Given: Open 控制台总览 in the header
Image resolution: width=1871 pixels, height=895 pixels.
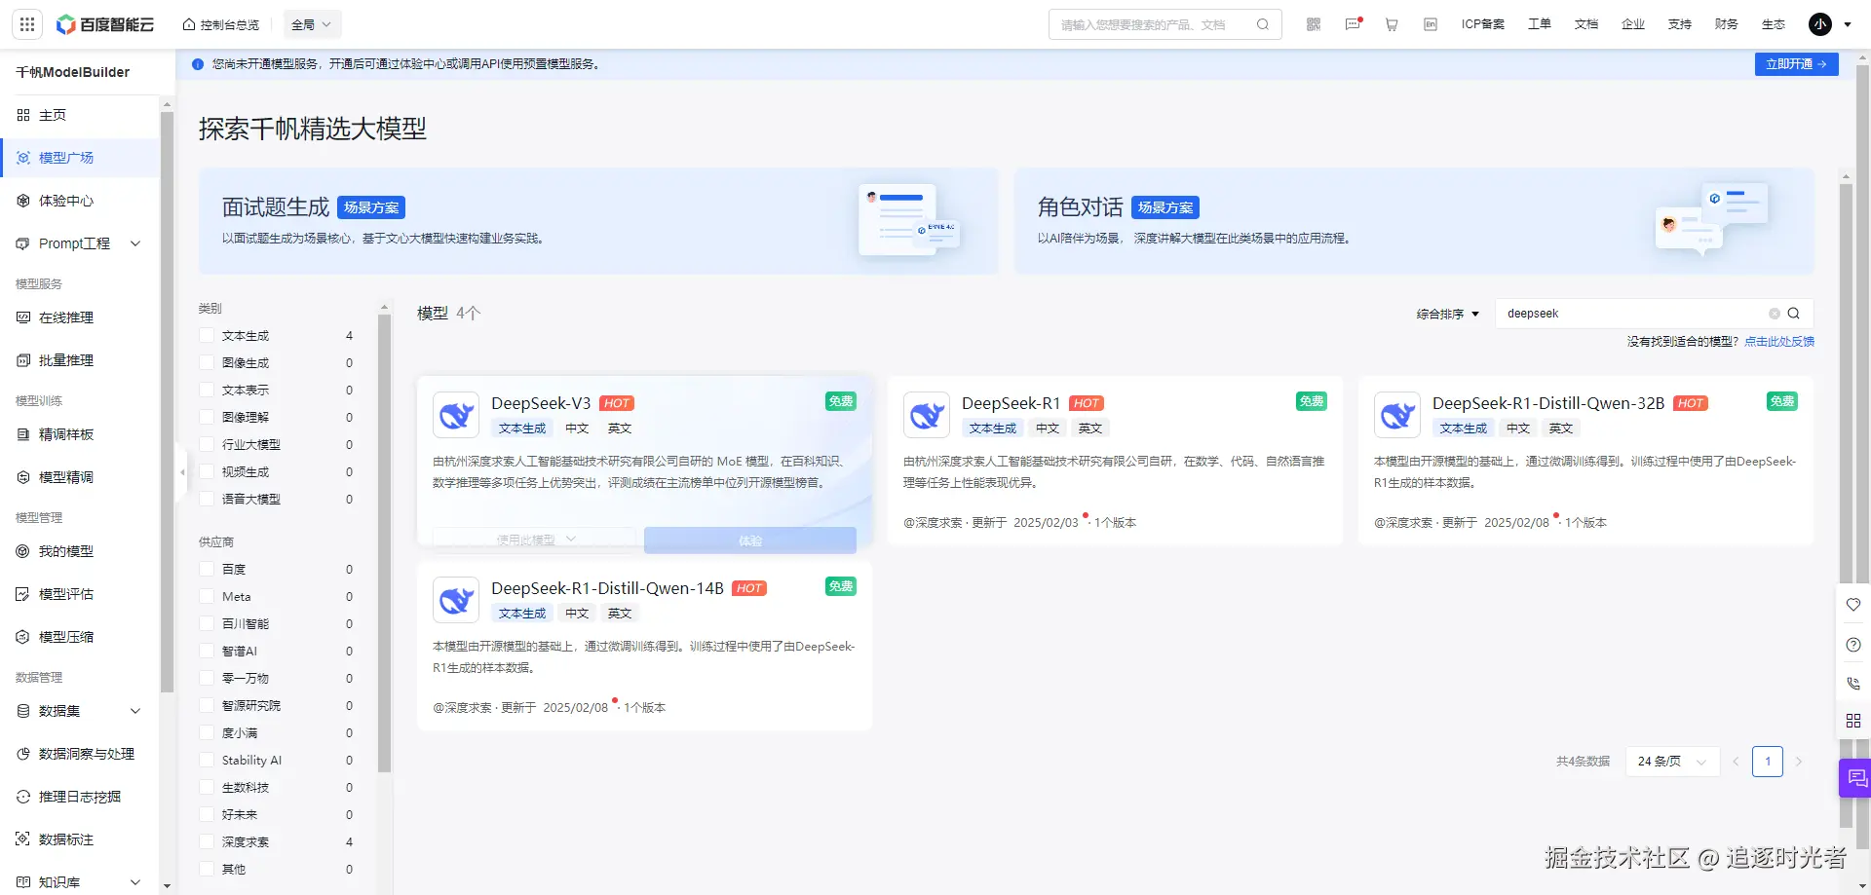Looking at the screenshot, I should (x=221, y=24).
